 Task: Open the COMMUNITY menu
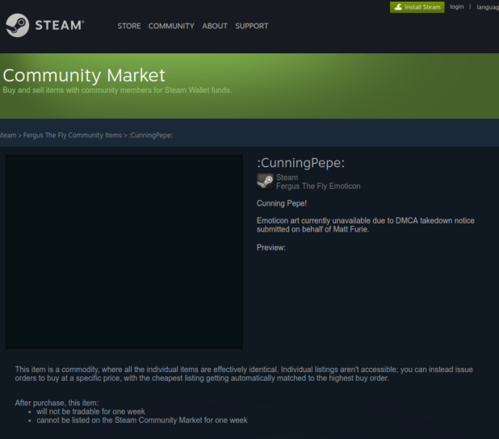(171, 26)
